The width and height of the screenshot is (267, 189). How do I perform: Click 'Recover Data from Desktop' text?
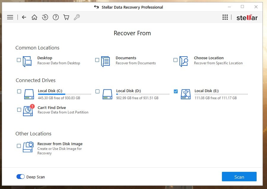pos(58,63)
